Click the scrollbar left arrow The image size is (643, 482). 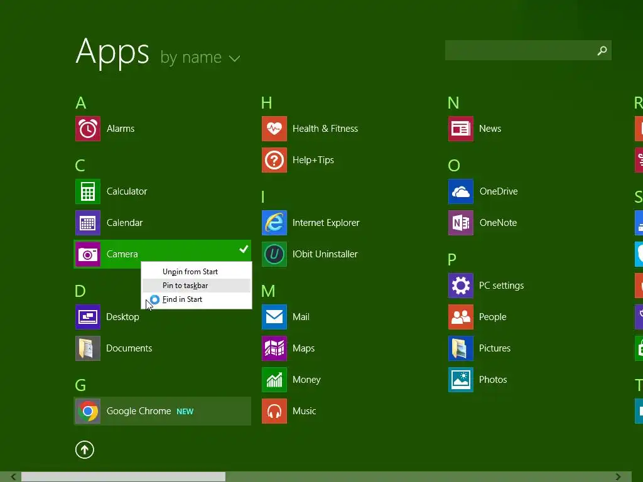point(14,477)
